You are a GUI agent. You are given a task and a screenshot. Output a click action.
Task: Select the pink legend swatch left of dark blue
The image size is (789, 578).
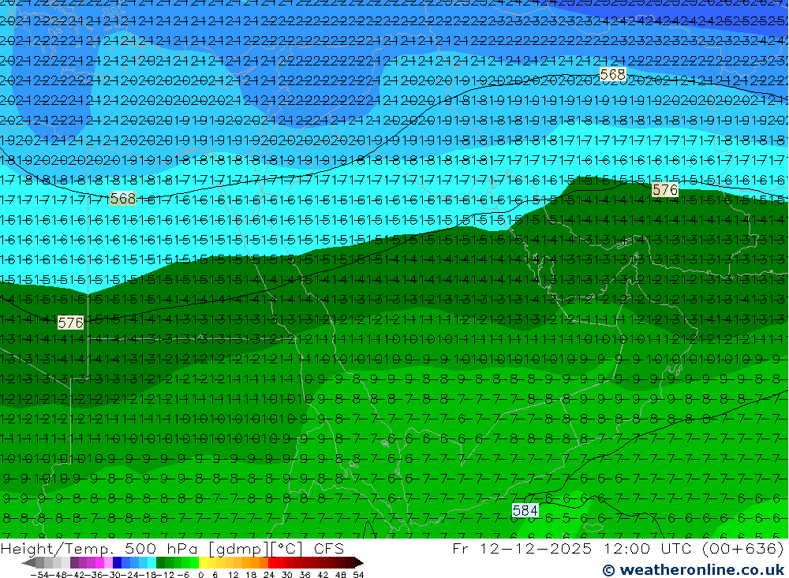pos(108,562)
